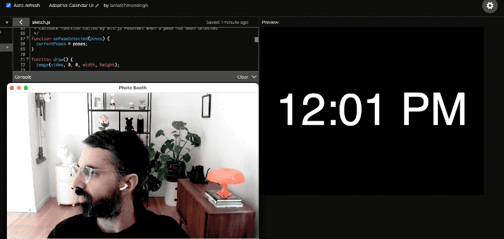Expand the sidebar dropdown arrow above the file list
This screenshot has width=504, height=239.
click(x=7, y=23)
